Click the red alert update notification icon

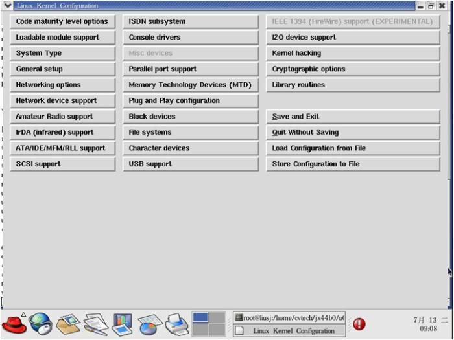359,324
